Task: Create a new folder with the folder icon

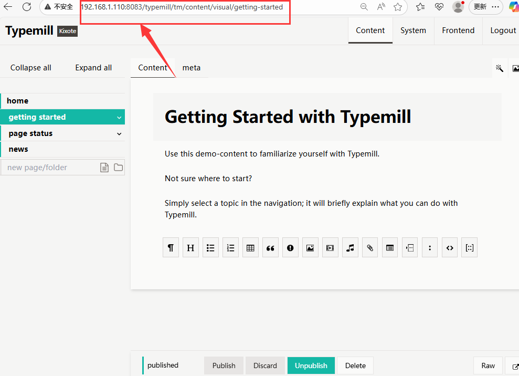Action: (118, 168)
